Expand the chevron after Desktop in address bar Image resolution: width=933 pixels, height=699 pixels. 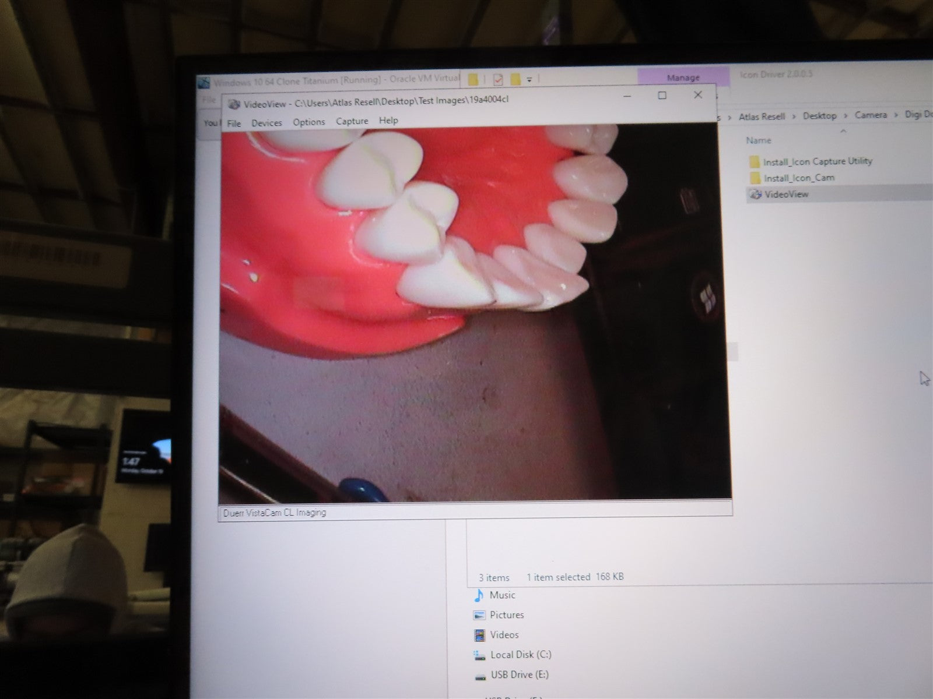846,115
